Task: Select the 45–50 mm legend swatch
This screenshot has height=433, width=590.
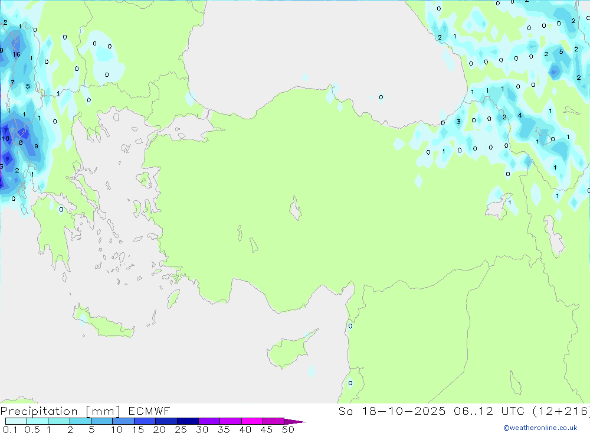Action: click(x=273, y=421)
